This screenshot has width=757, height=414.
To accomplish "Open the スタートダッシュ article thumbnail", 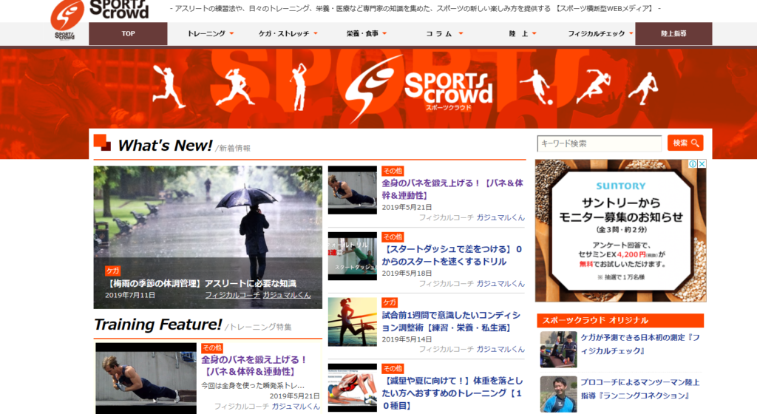I will point(353,257).
